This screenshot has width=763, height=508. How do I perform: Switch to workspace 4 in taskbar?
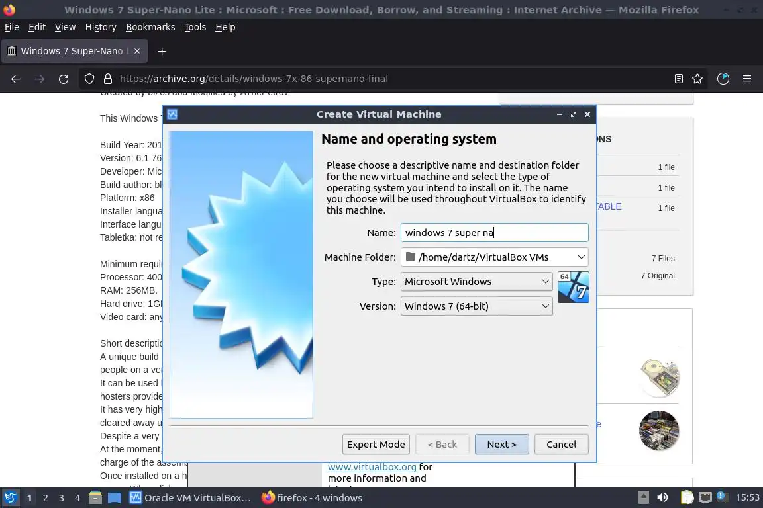(77, 498)
